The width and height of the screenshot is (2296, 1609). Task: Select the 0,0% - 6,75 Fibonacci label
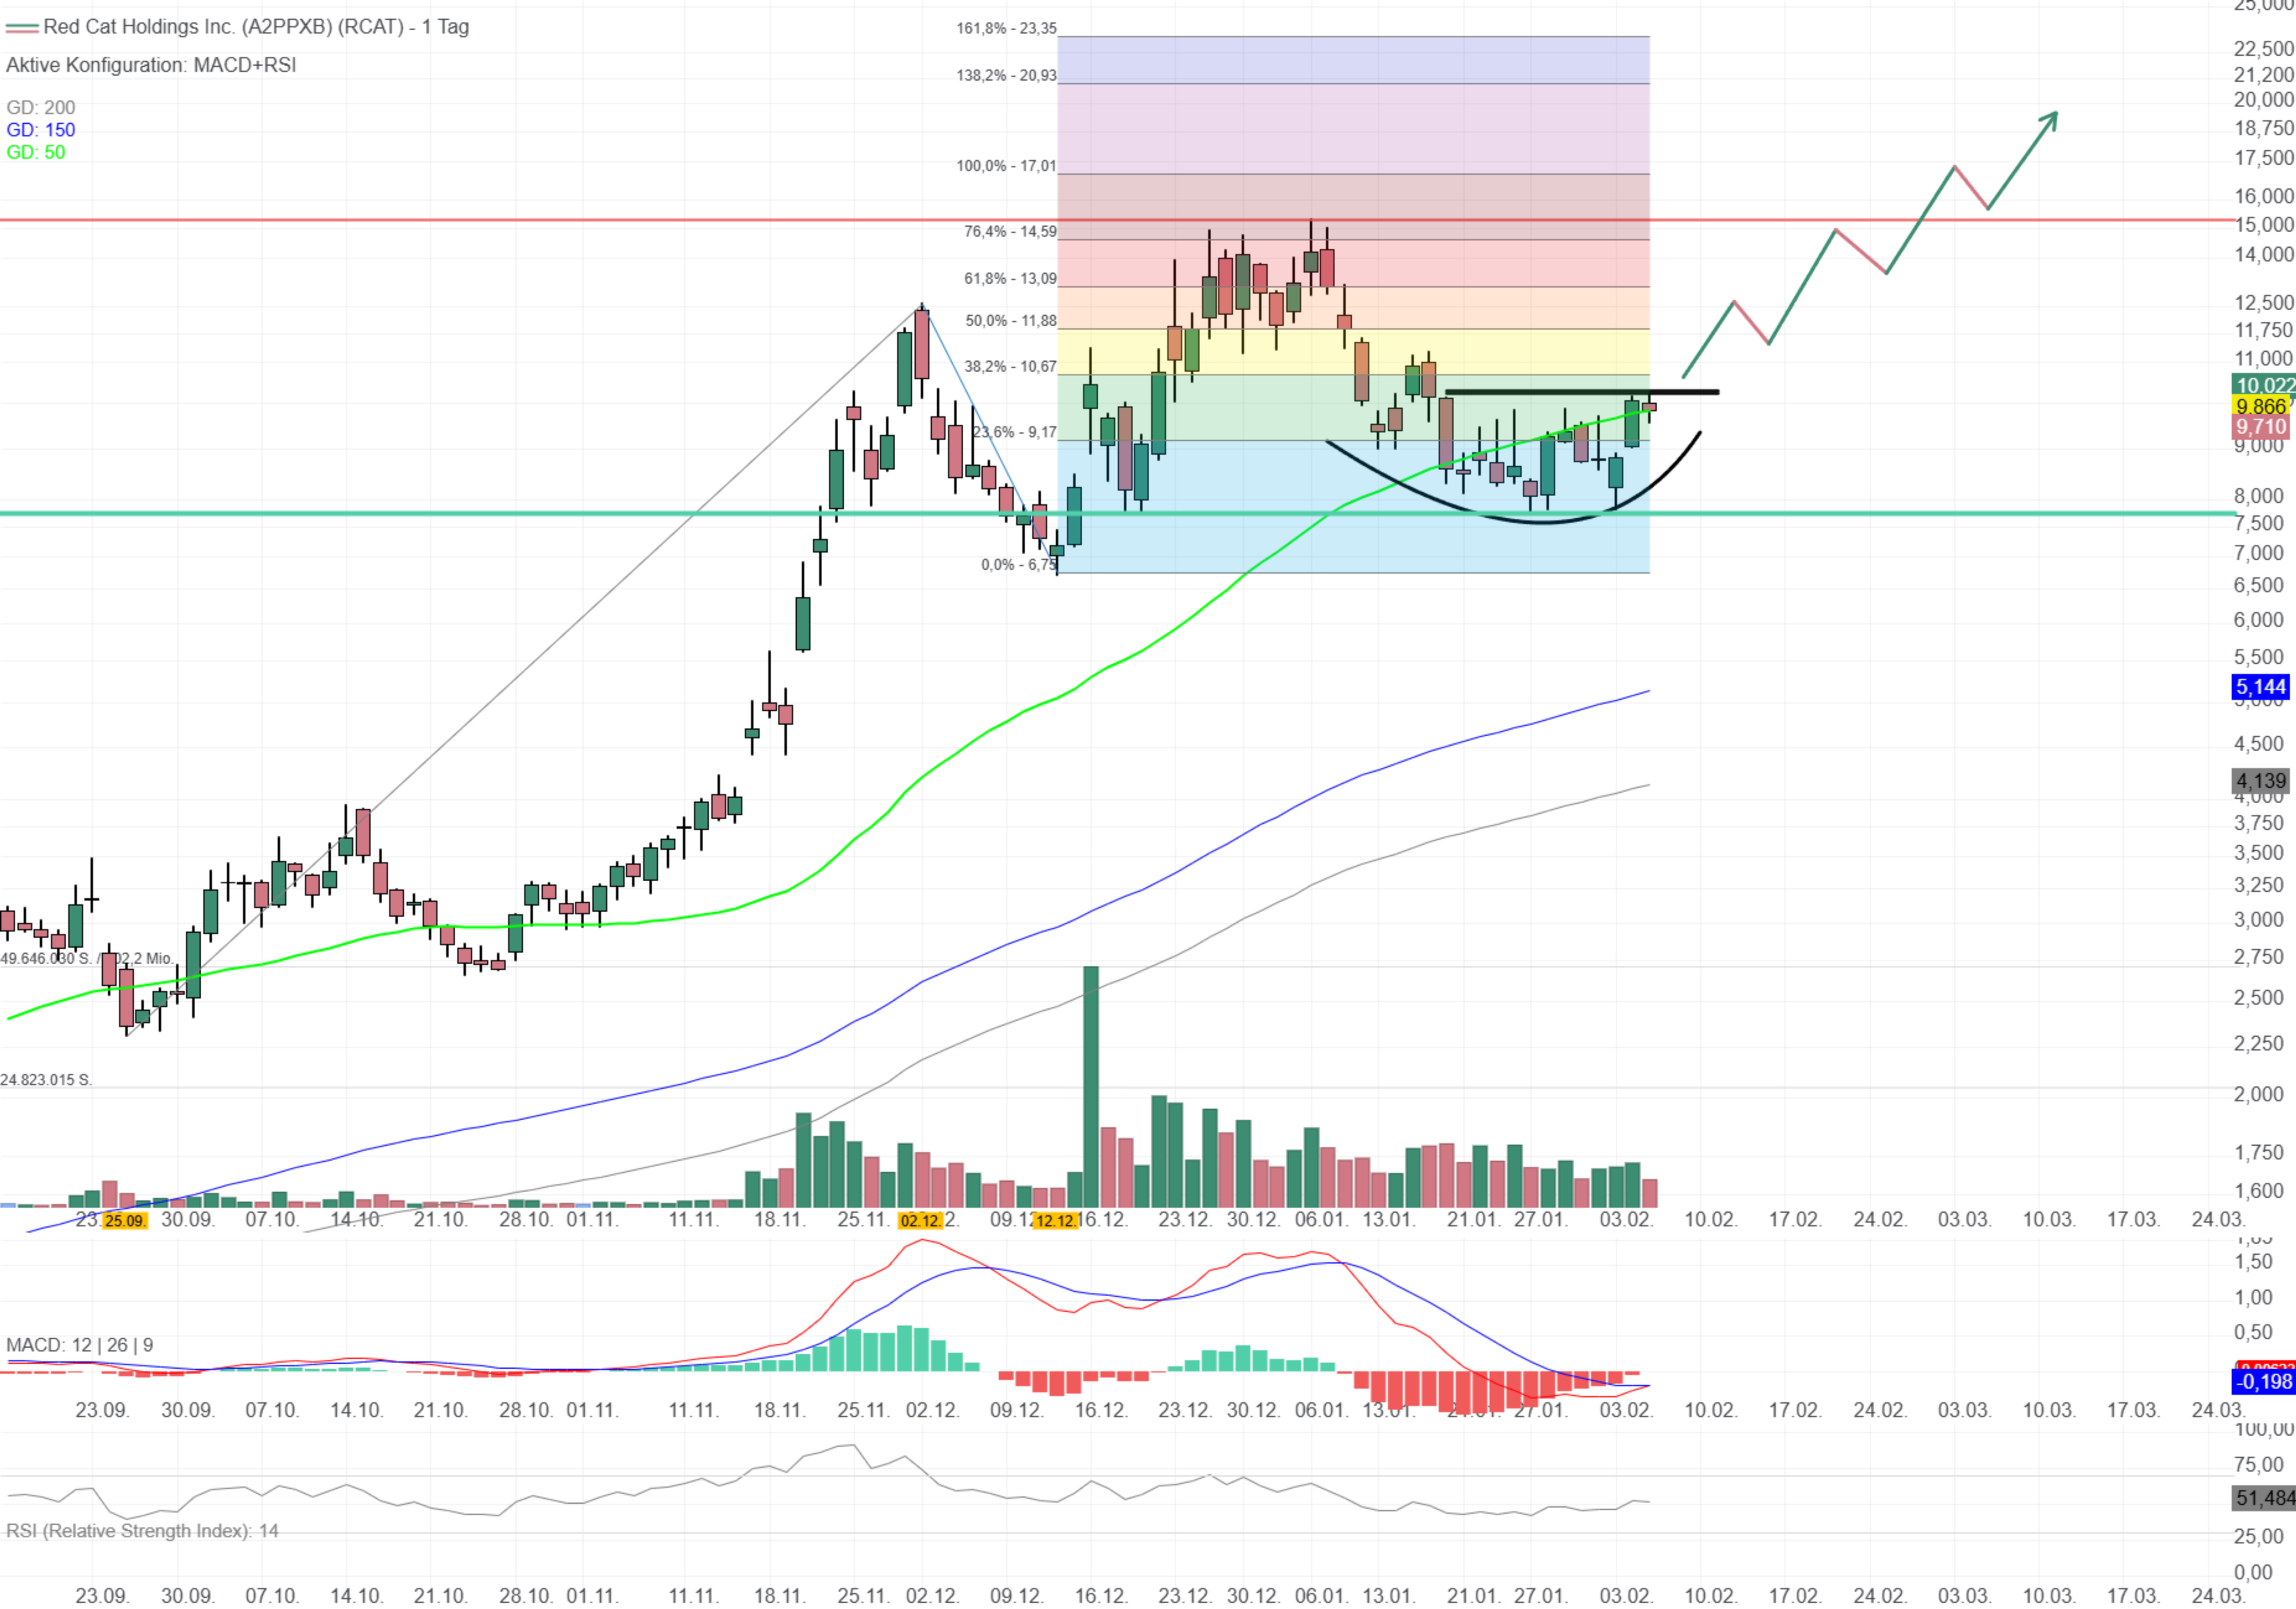coord(1019,565)
